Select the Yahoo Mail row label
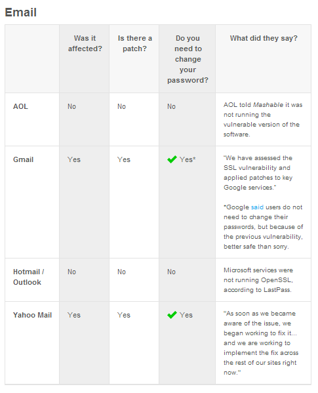Viewport: 318px width, 393px height. coord(32,315)
